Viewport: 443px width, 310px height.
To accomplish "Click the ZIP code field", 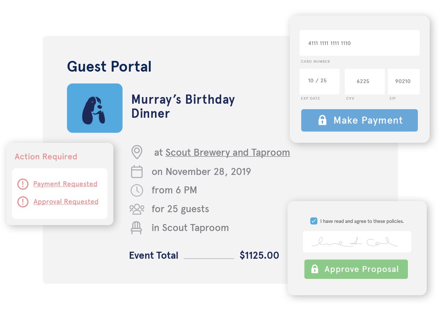I will tap(403, 81).
